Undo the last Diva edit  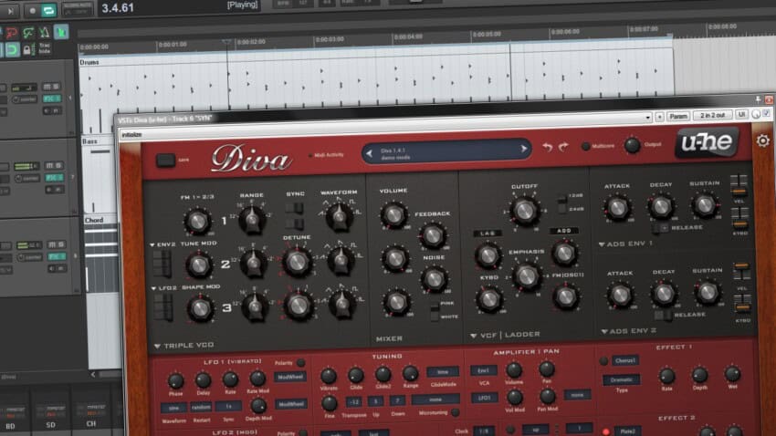click(548, 148)
